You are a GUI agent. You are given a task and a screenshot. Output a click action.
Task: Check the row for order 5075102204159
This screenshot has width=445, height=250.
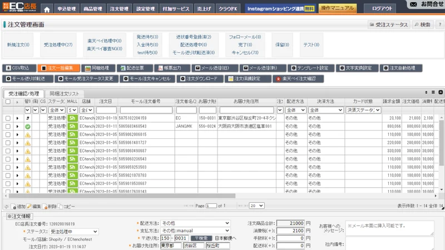(8, 118)
